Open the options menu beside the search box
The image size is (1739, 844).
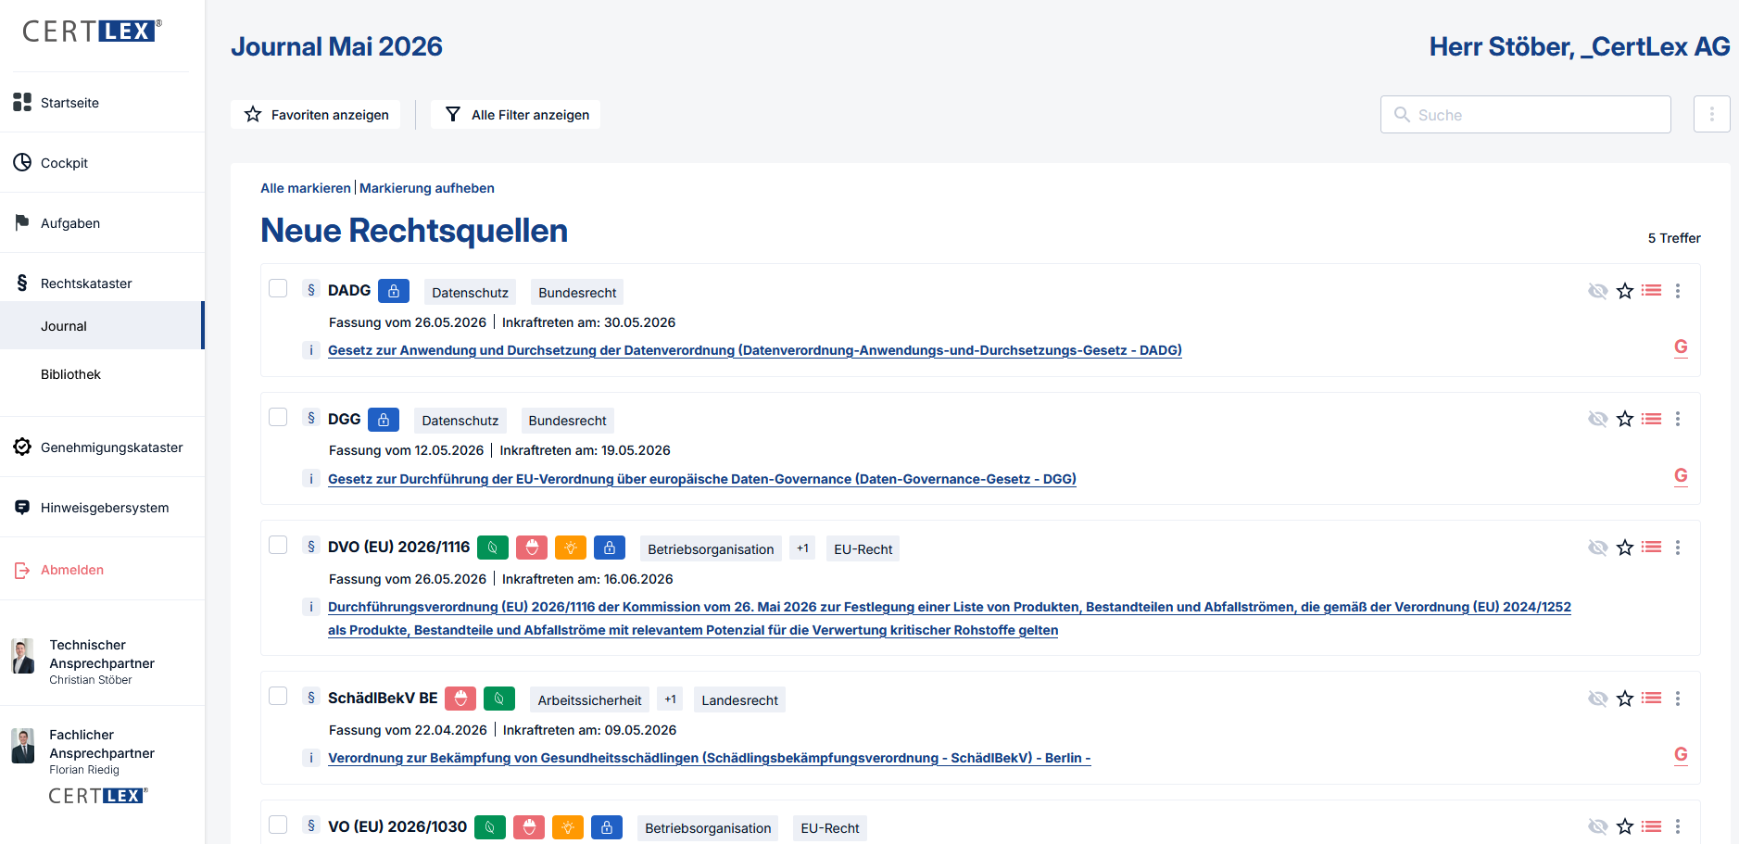tap(1712, 114)
